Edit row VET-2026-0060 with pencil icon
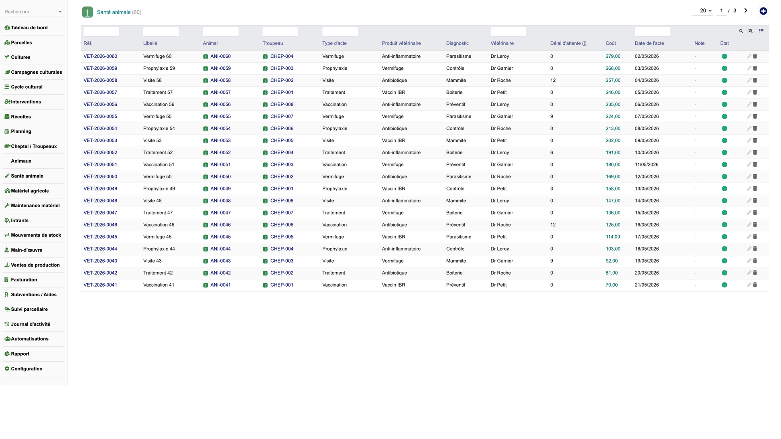The width and height of the screenshot is (781, 439). click(x=749, y=57)
